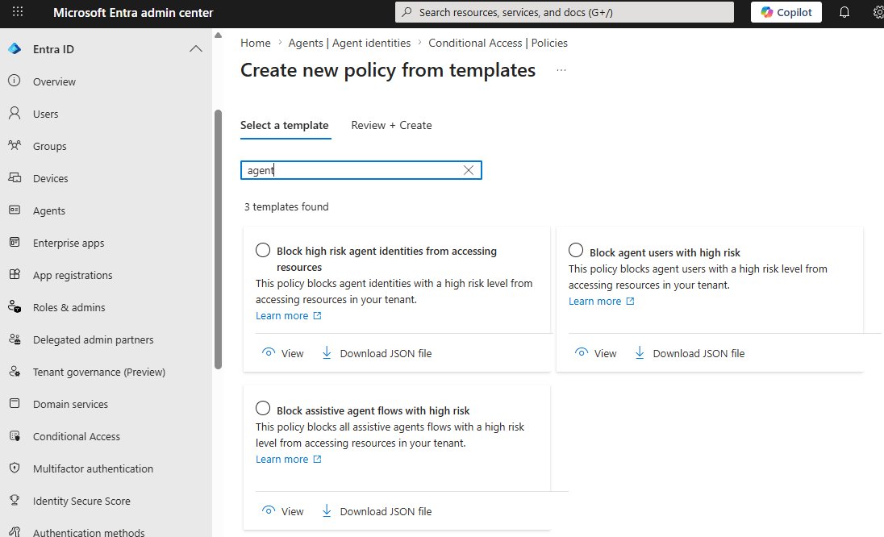
Task: Click the Entra ID diamond icon
Action: (x=15, y=49)
